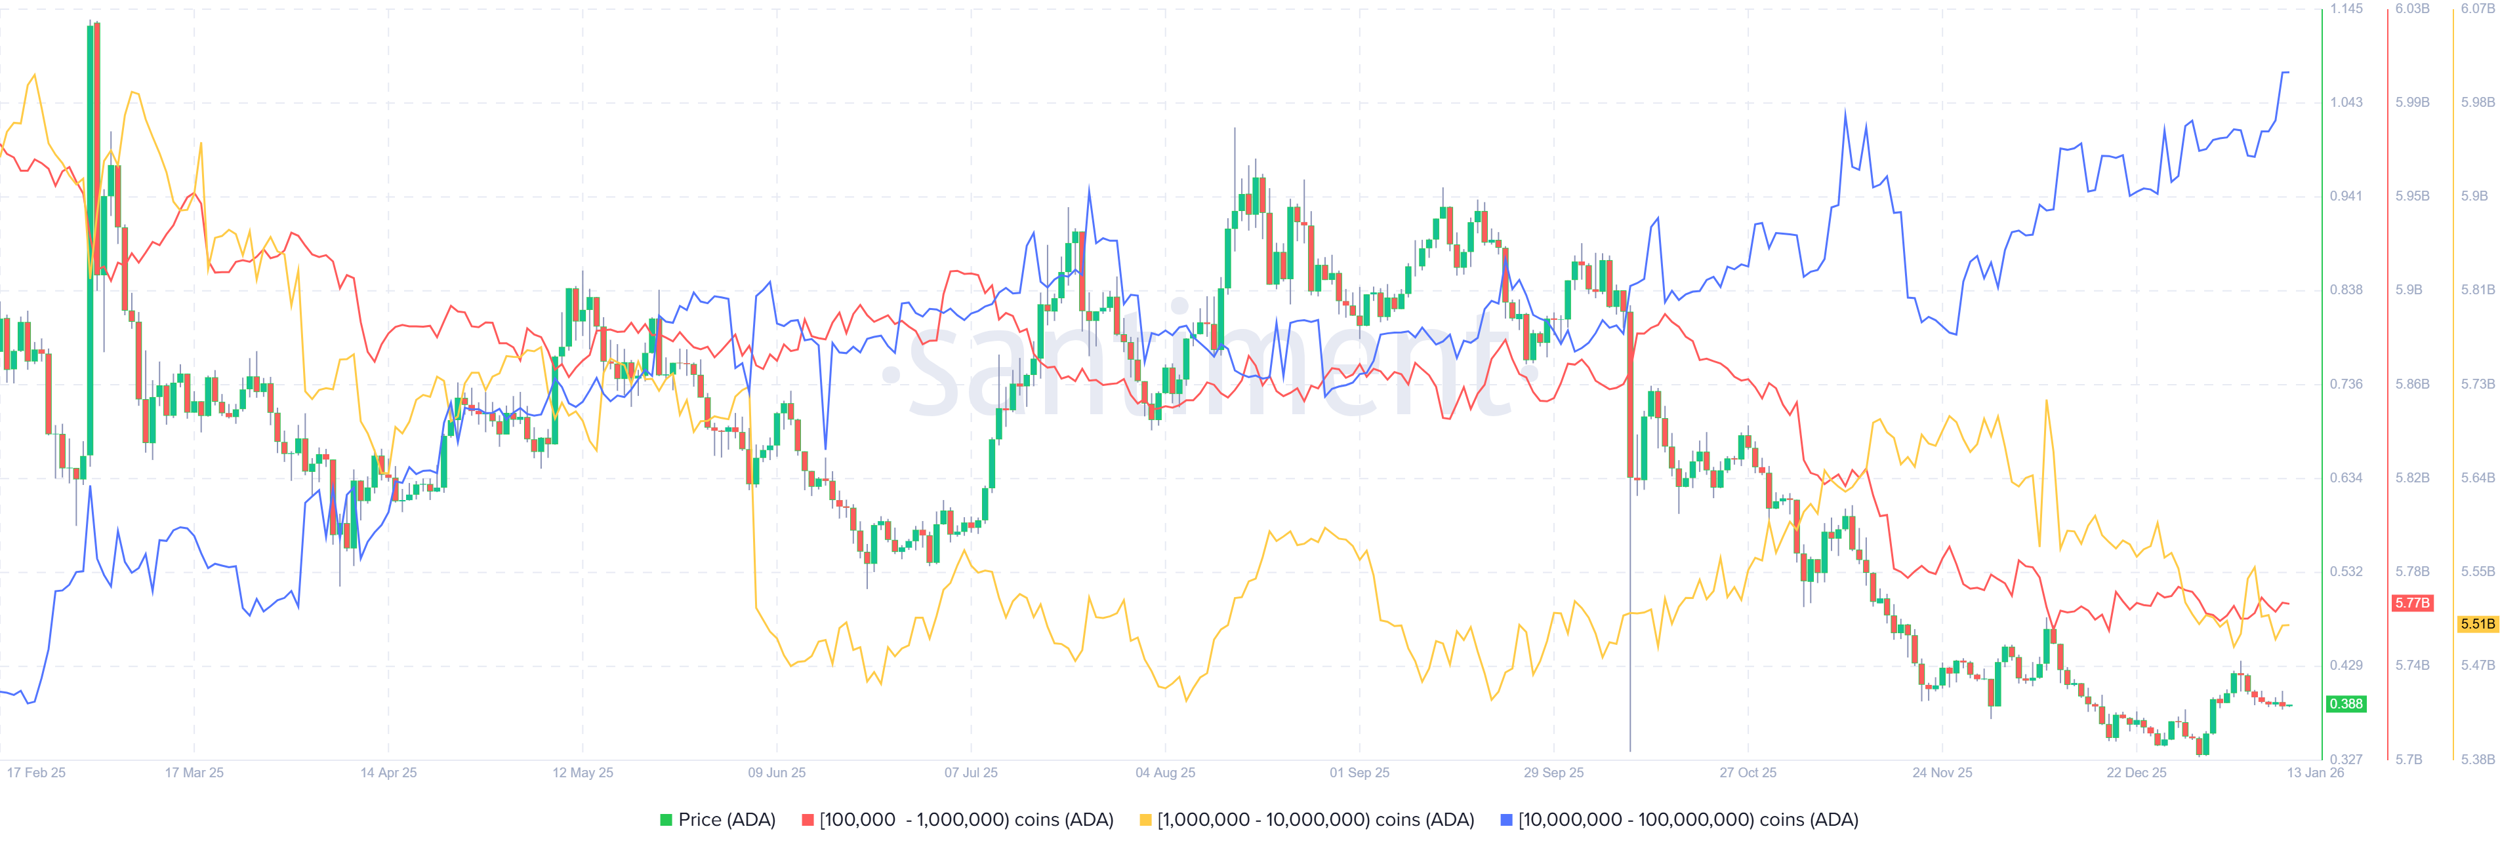Click the yellow 5.51B value badge

[2477, 623]
